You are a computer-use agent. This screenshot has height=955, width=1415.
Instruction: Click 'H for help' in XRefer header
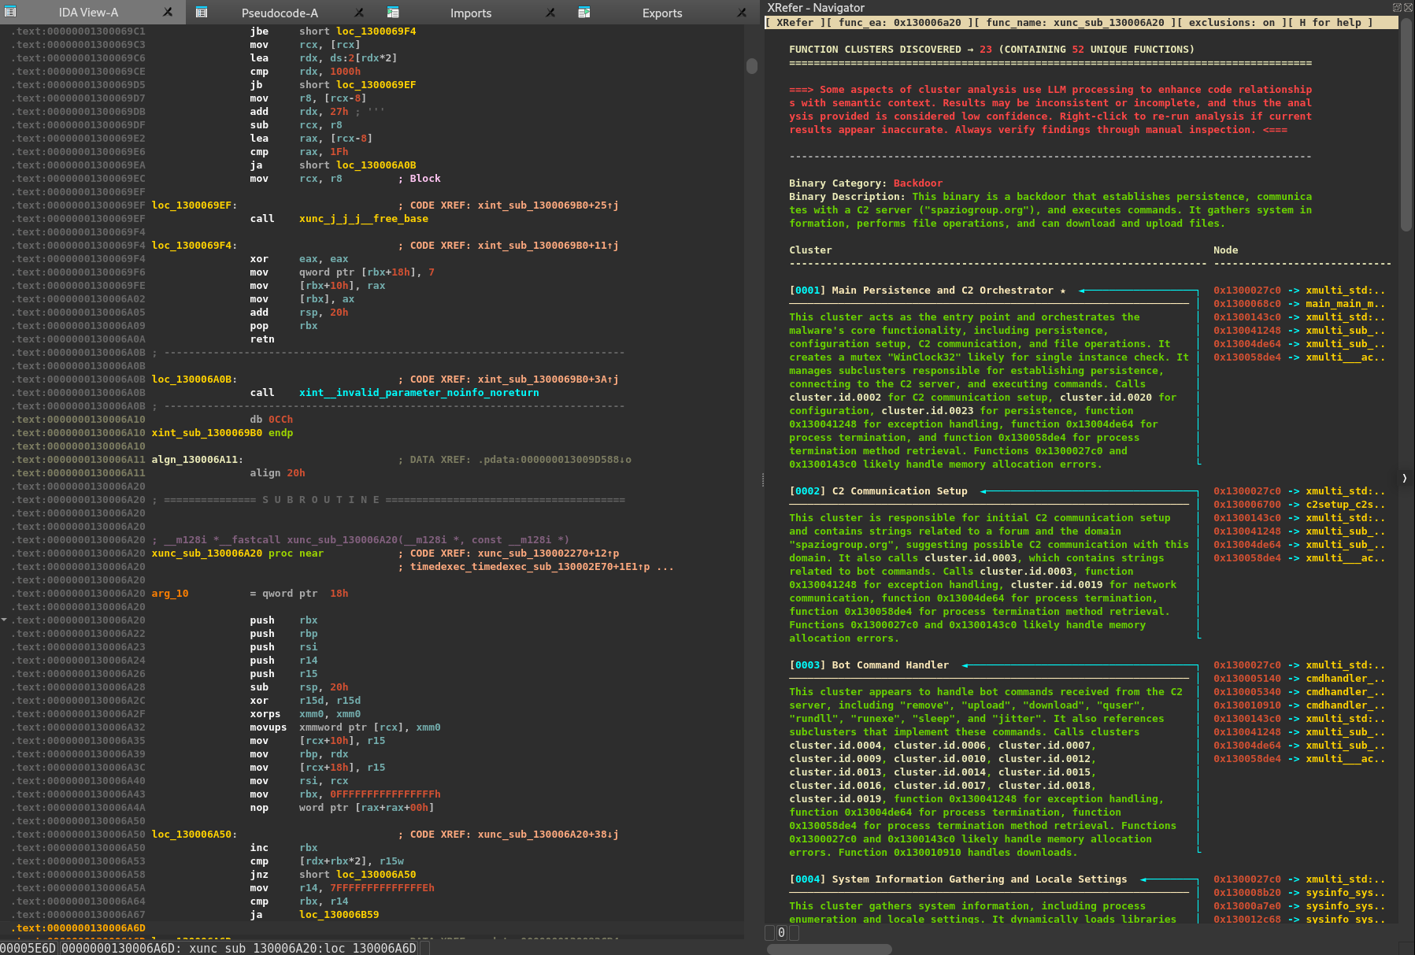(x=1331, y=23)
